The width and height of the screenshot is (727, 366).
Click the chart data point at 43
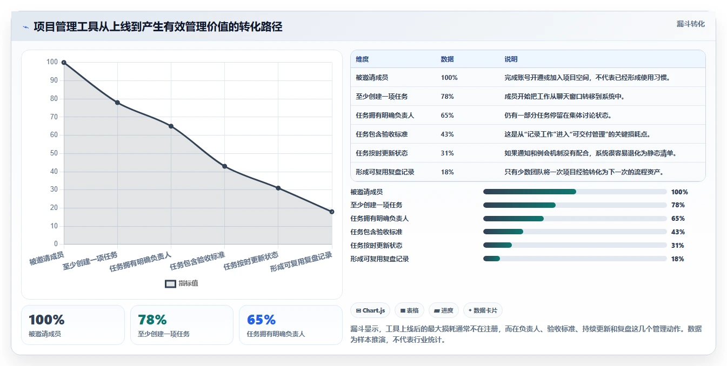[x=224, y=166]
